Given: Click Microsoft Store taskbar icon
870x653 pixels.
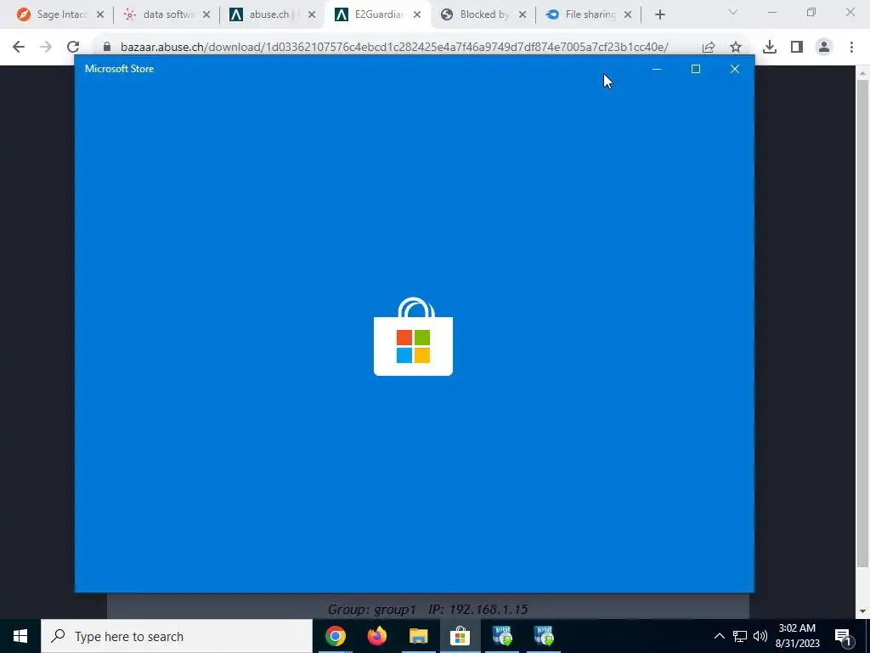Looking at the screenshot, I should click(460, 636).
